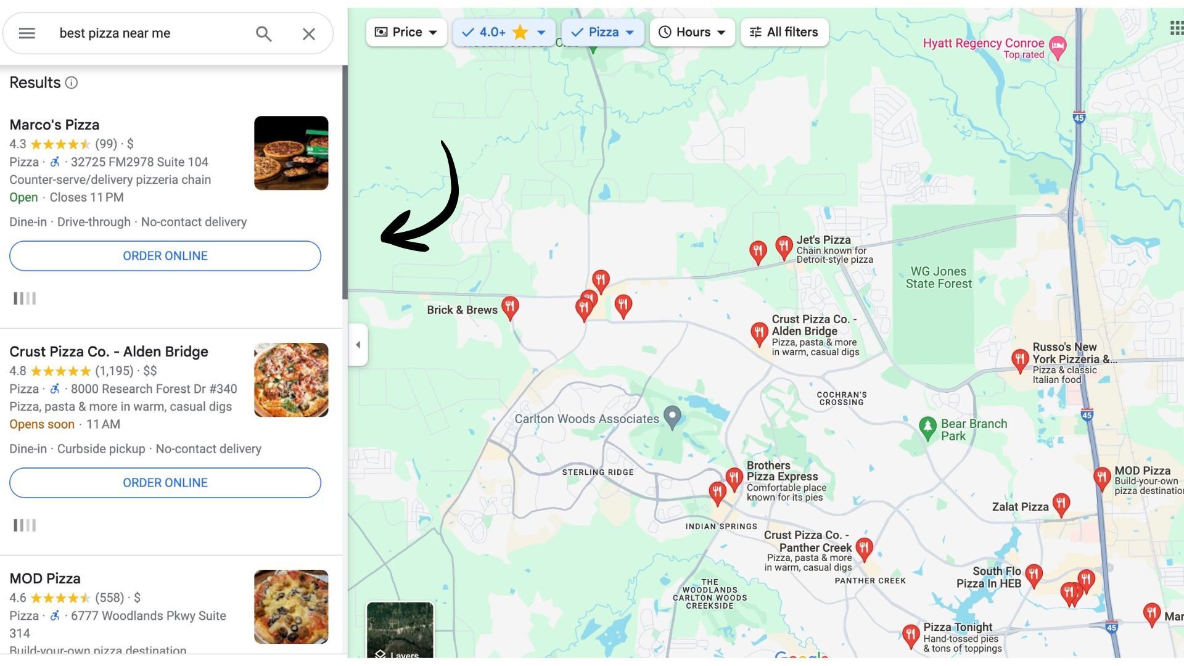Click ORDER ONLINE for Marco's Pizza
The height and width of the screenshot is (666, 1184).
tap(165, 256)
